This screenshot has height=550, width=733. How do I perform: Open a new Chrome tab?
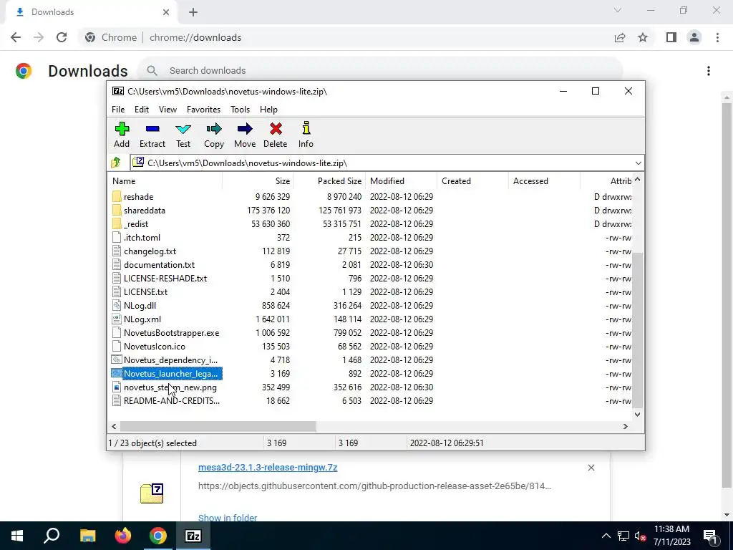(x=193, y=12)
